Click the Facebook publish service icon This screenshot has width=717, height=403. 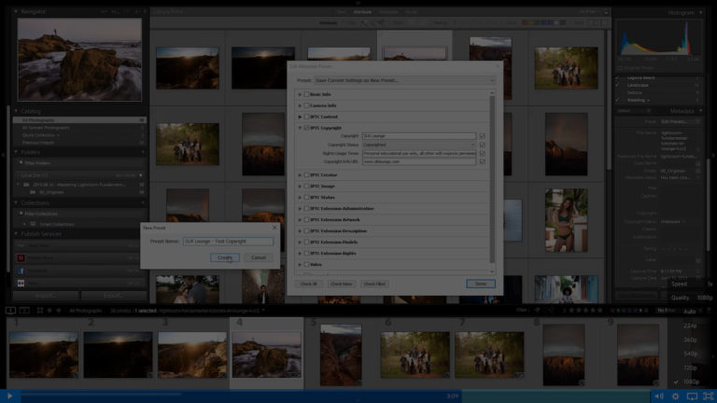(x=21, y=271)
